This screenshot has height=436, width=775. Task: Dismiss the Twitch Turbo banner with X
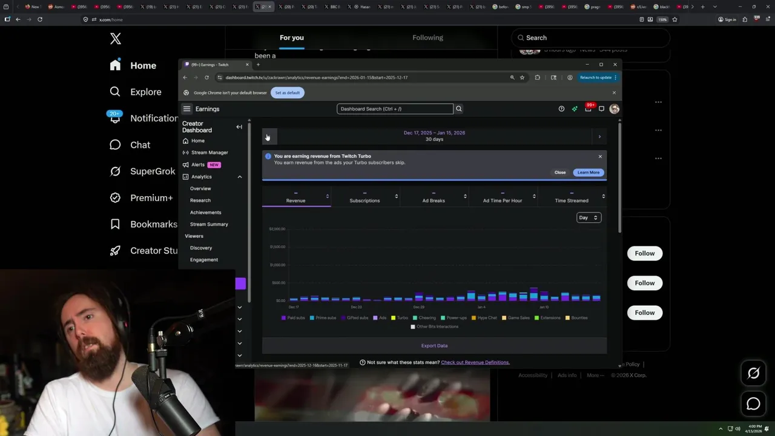click(600, 156)
